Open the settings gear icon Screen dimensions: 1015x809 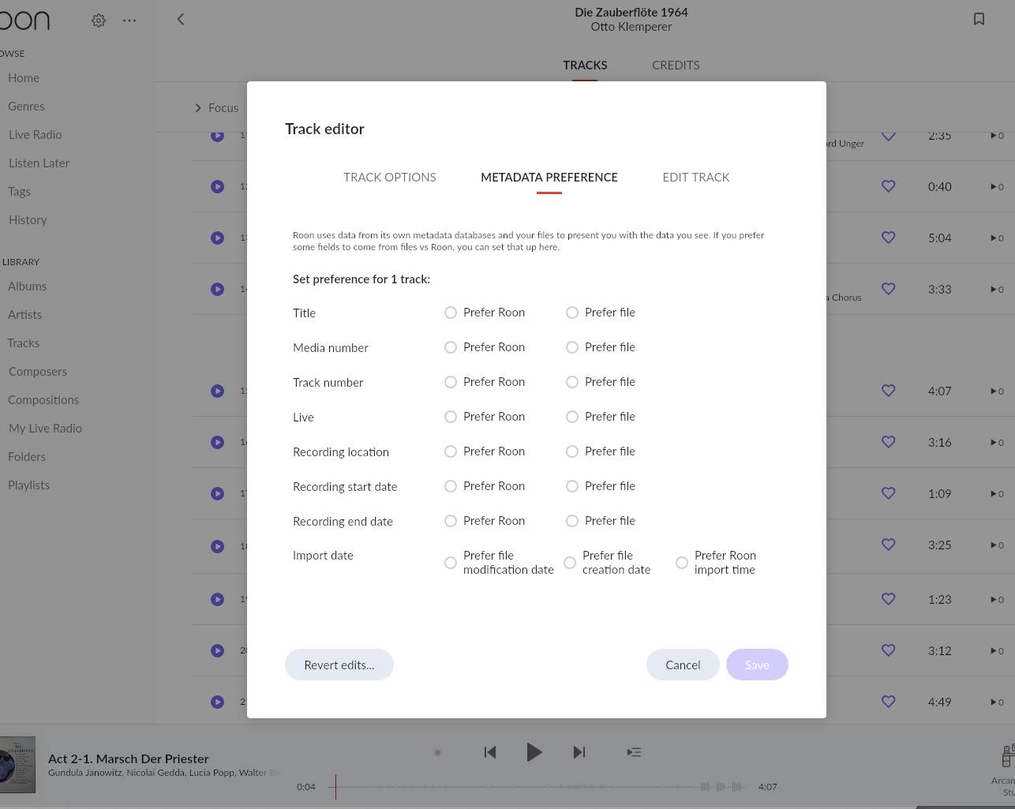click(x=99, y=21)
